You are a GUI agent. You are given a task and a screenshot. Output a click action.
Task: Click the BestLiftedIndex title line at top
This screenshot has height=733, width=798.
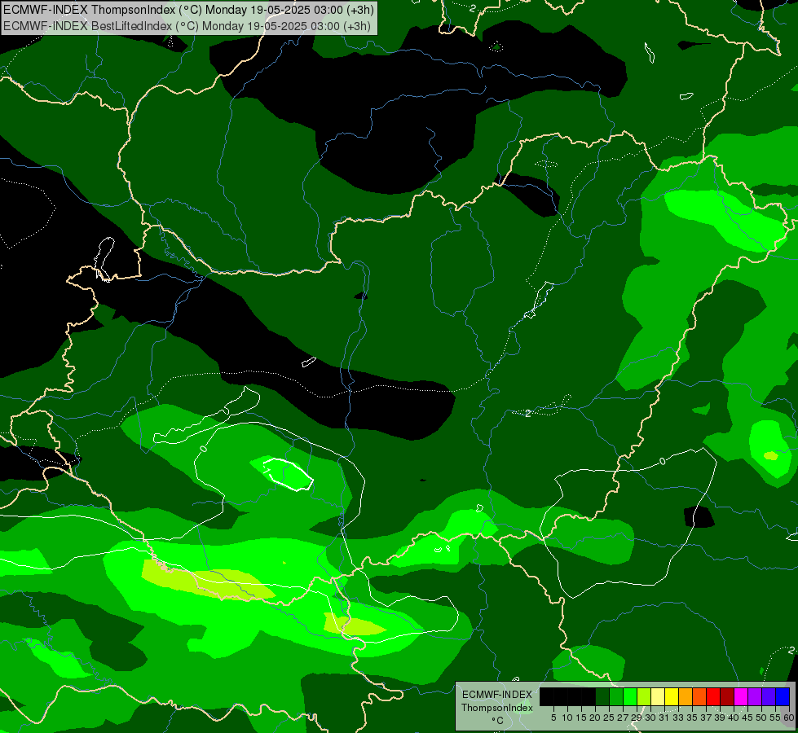coord(187,26)
